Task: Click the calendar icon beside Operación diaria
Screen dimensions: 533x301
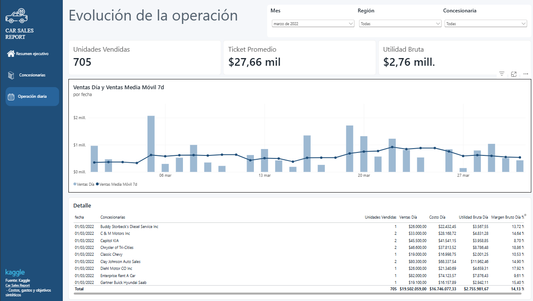Action: [11, 96]
